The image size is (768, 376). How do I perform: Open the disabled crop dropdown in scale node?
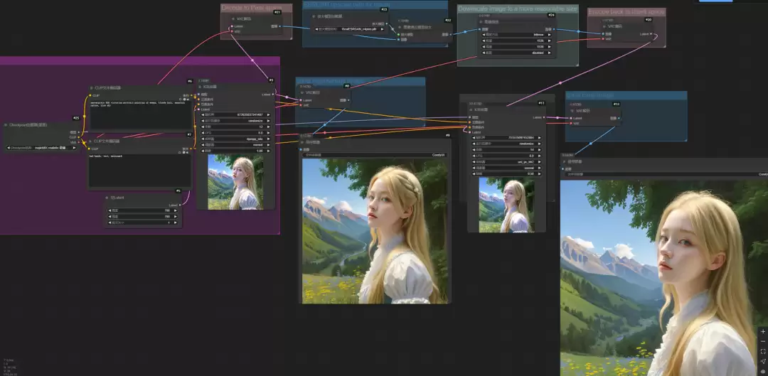click(x=518, y=53)
